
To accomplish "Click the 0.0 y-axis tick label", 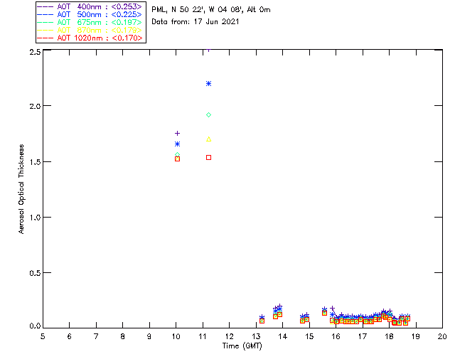I will 35,326.
